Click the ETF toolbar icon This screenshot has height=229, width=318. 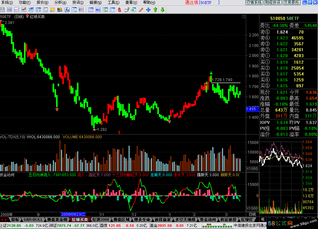(81, 10)
